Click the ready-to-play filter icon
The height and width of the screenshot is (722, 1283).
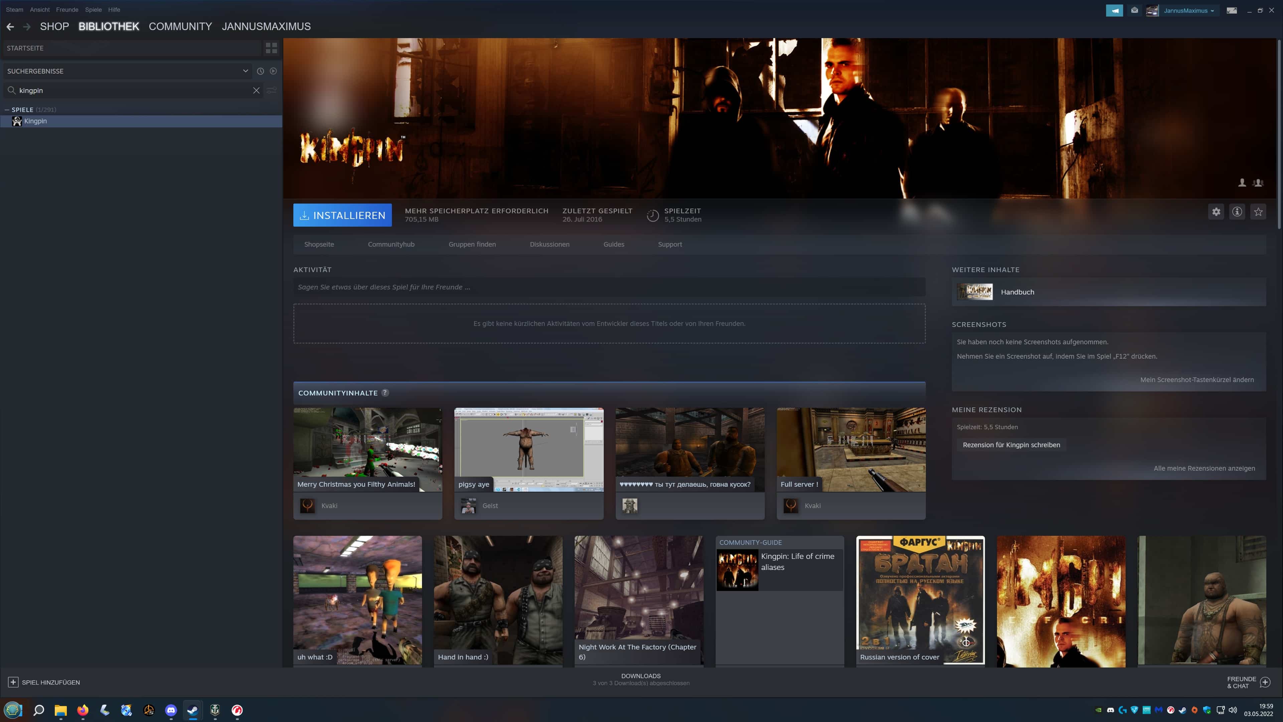click(273, 71)
